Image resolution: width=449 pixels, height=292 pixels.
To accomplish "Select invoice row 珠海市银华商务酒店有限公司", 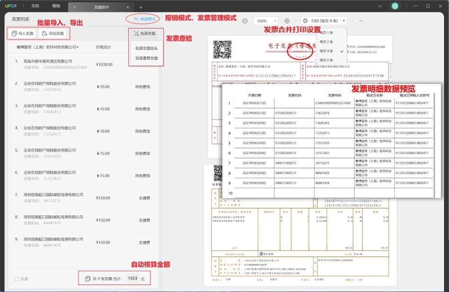I will (82, 64).
